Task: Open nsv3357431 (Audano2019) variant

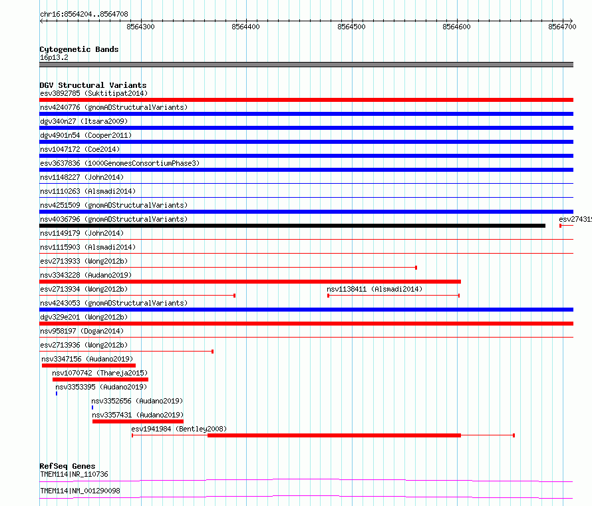Action: point(138,415)
